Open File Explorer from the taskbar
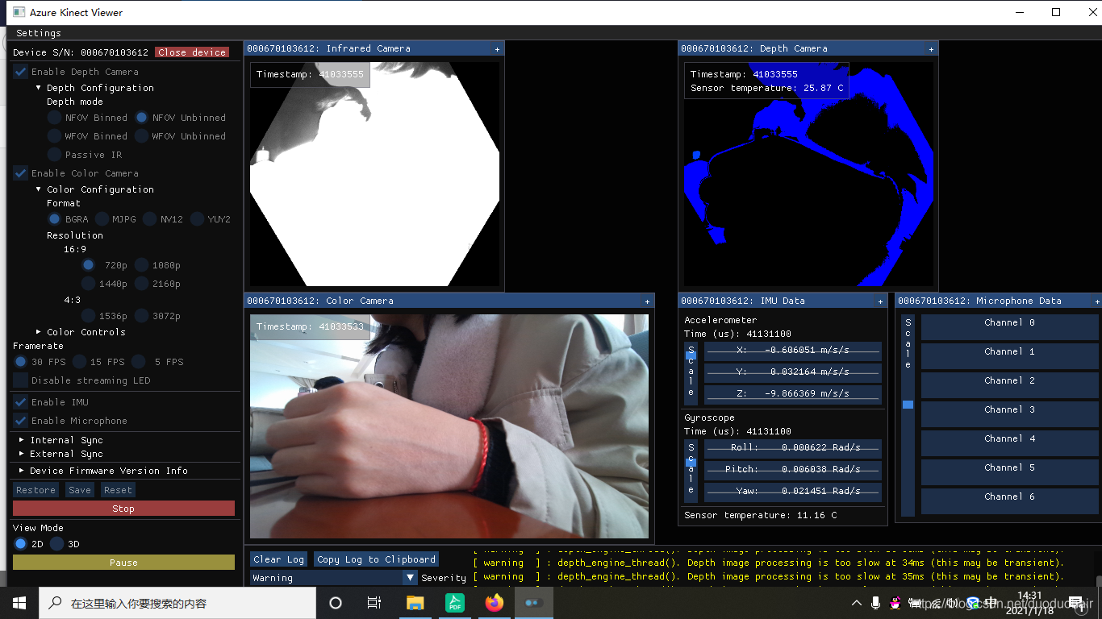Screen dimensions: 1102x619 pyautogui.click(x=415, y=602)
